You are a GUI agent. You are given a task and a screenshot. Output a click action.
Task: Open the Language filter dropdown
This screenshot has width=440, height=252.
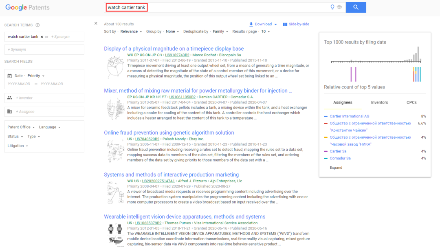[x=50, y=127]
